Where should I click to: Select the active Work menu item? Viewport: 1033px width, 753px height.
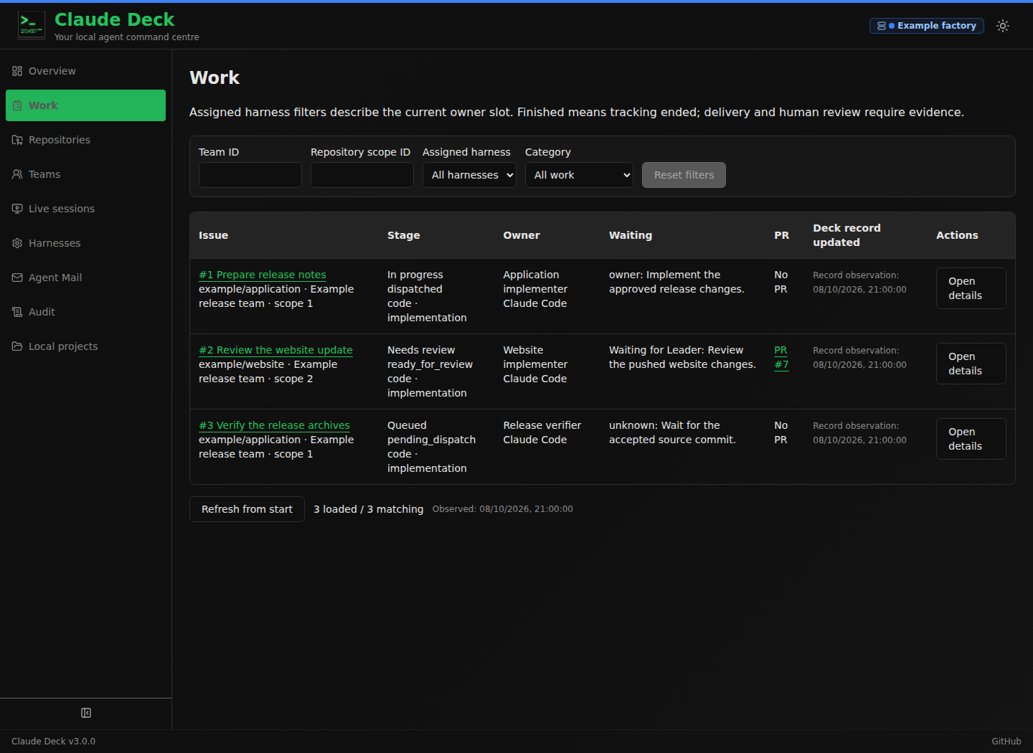tap(85, 105)
